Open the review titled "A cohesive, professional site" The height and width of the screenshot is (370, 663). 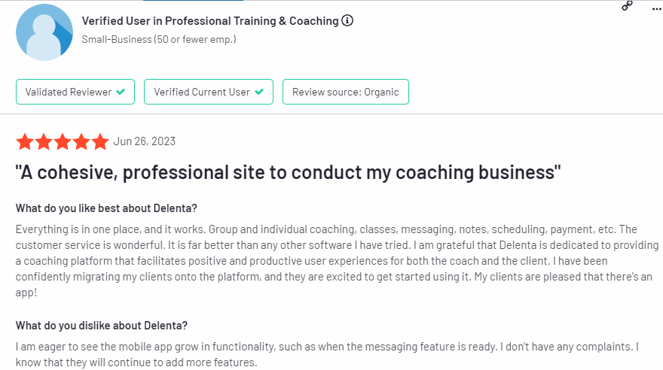(288, 172)
